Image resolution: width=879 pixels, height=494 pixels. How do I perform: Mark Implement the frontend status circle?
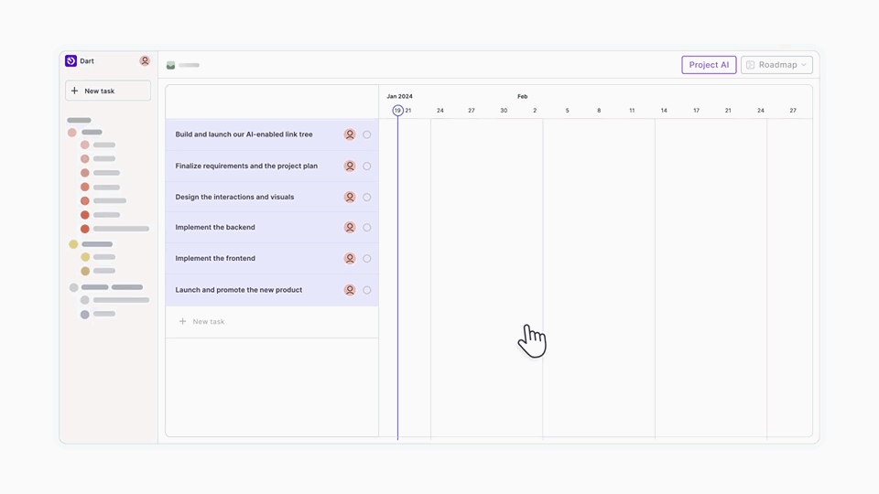coord(366,258)
